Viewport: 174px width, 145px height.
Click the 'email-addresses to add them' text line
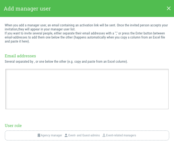[85, 37]
